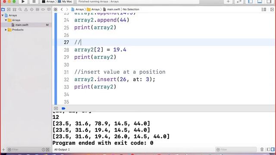Open the Source Control navigator
The image size is (276, 155).
point(9,9)
